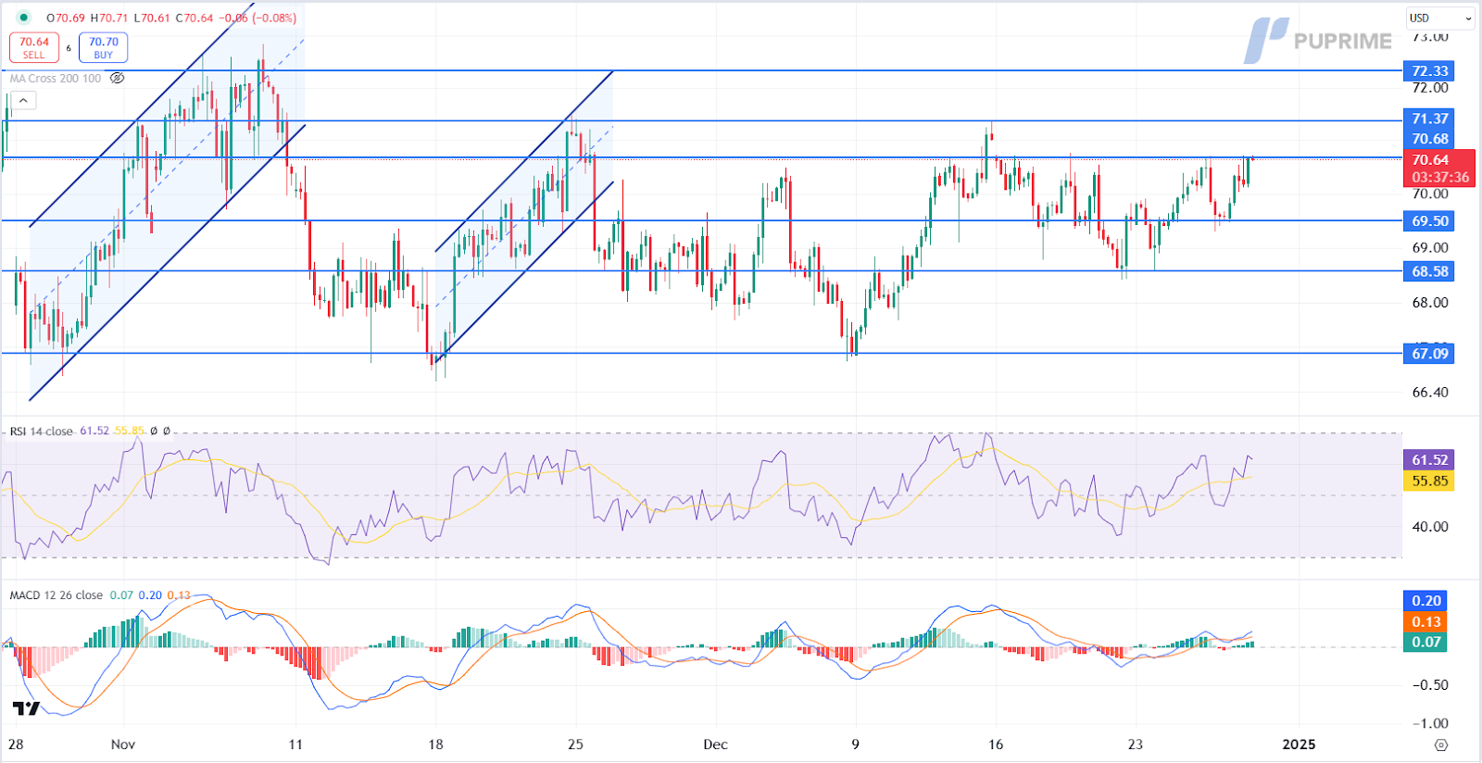Image resolution: width=1482 pixels, height=763 pixels.
Task: Click the 71.37 price line label
Action: (1429, 119)
